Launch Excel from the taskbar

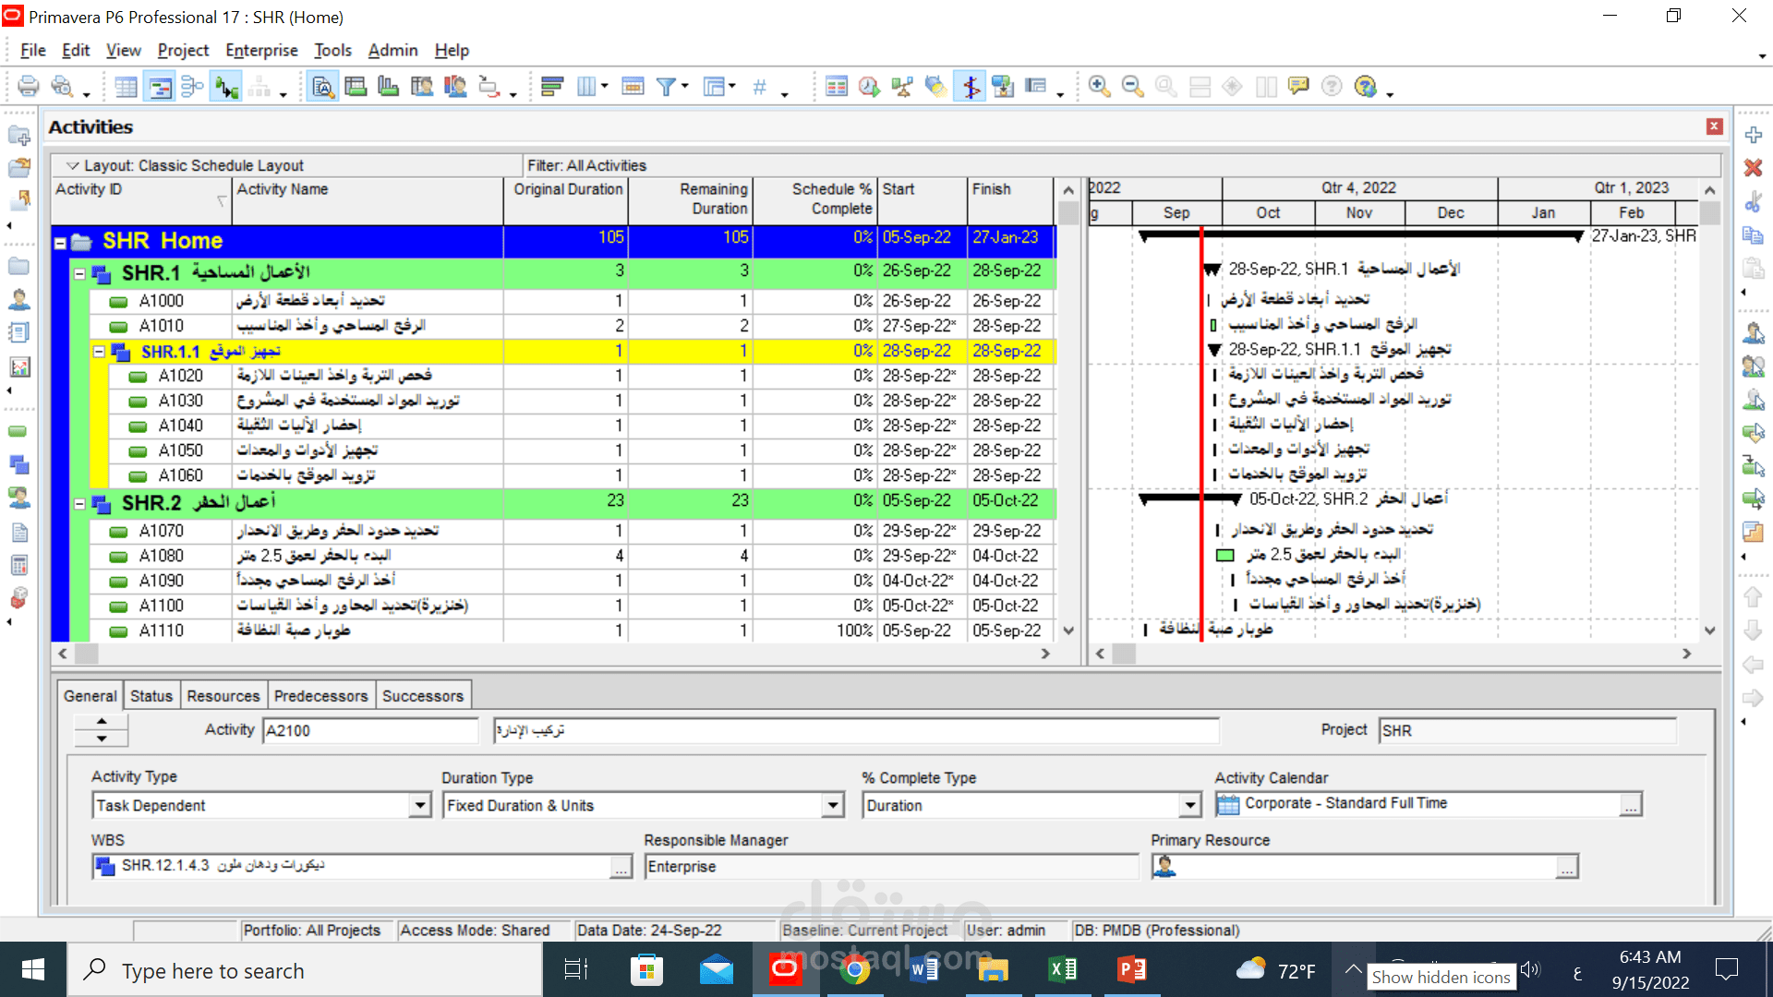[x=1062, y=970]
